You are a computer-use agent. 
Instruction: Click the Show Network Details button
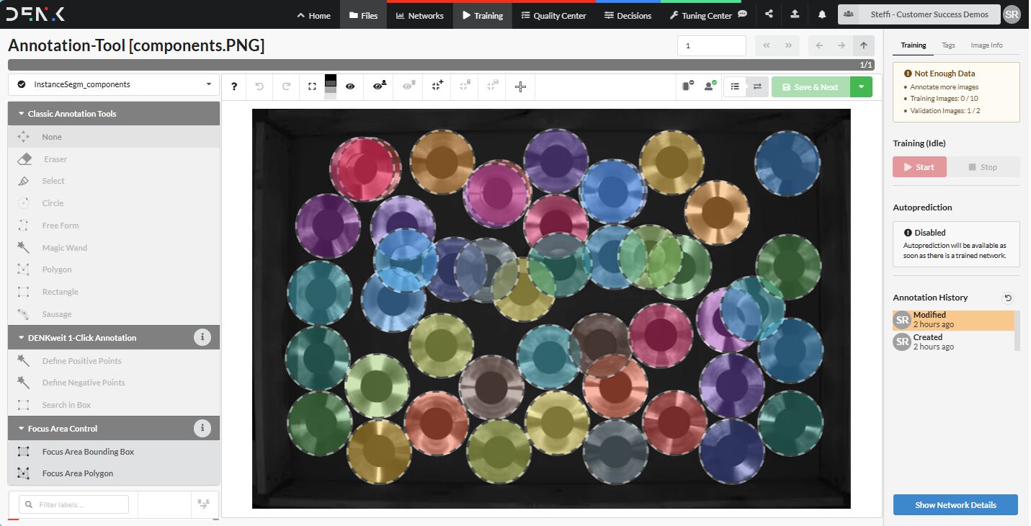point(955,505)
